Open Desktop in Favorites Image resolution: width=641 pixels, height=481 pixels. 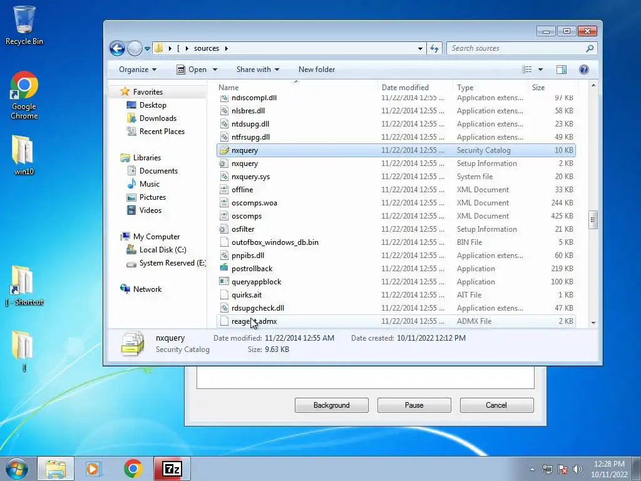pos(153,105)
